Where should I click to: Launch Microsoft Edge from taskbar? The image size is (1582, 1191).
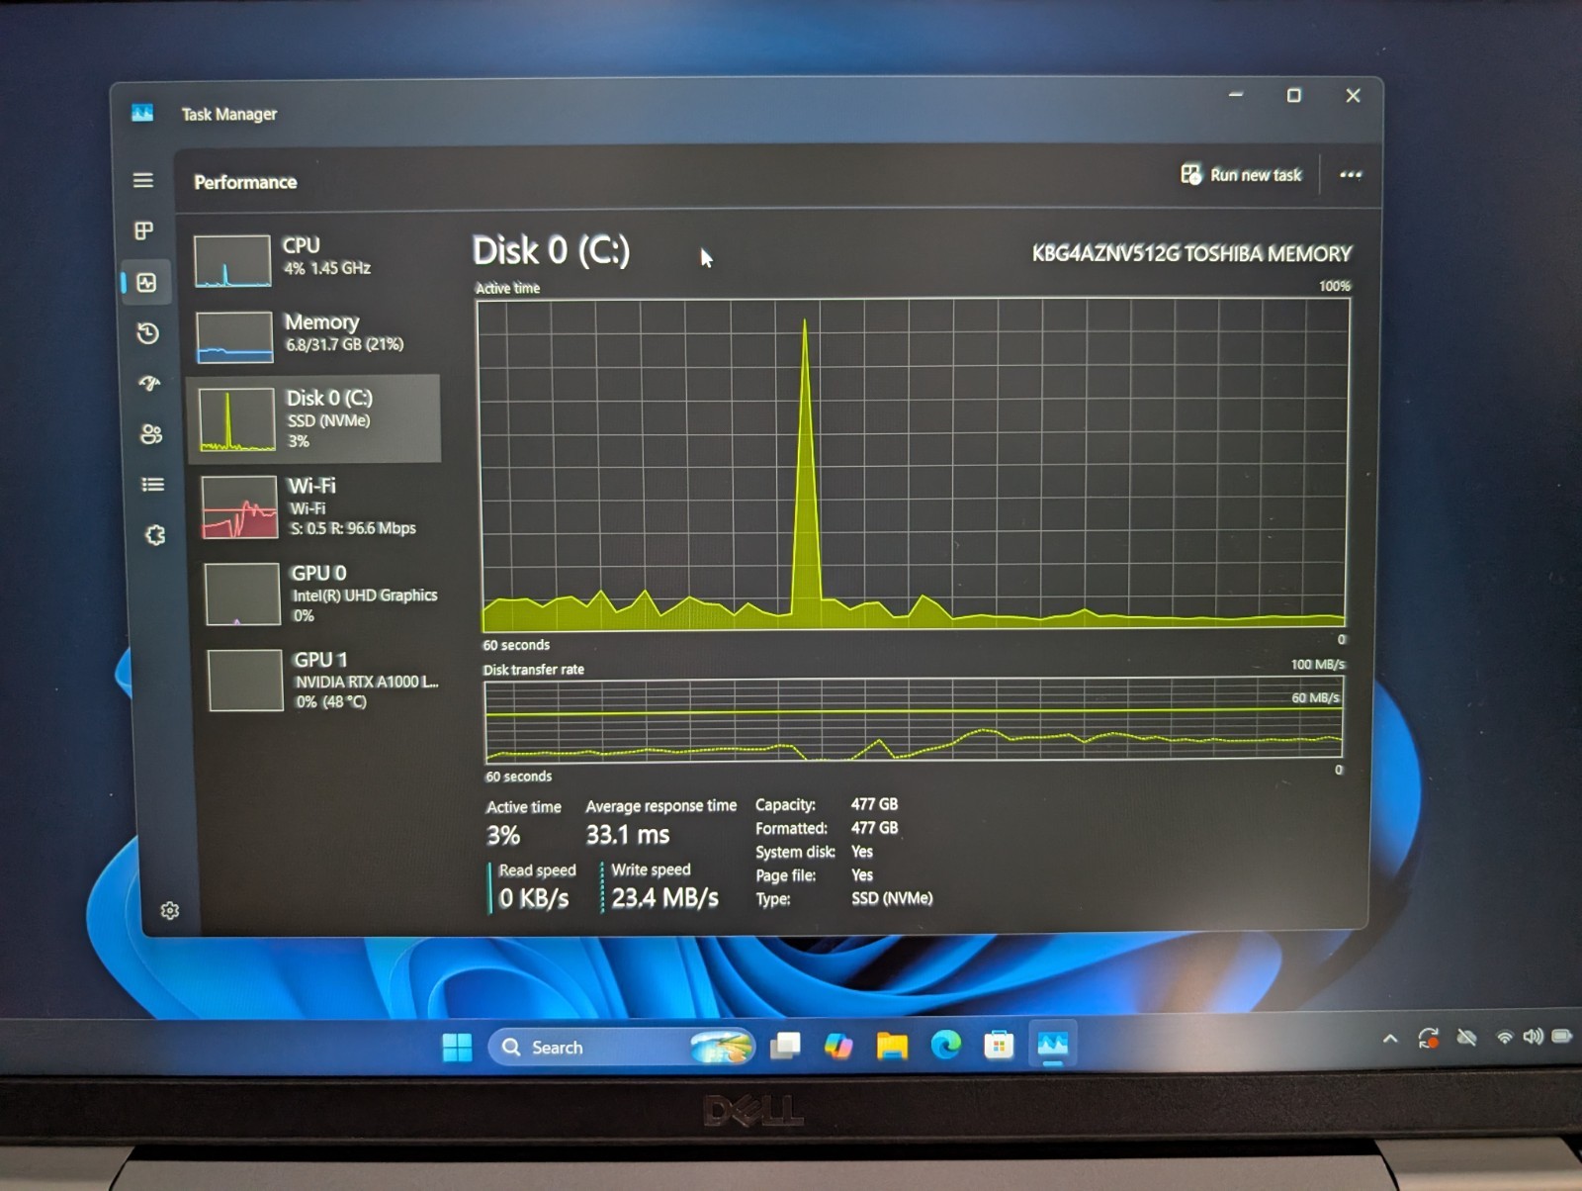945,1045
